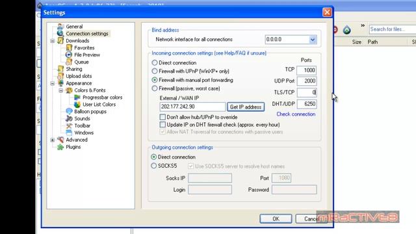This screenshot has height=234, width=416.
Task: Expand the Advanced tree node
Action: pos(52,140)
